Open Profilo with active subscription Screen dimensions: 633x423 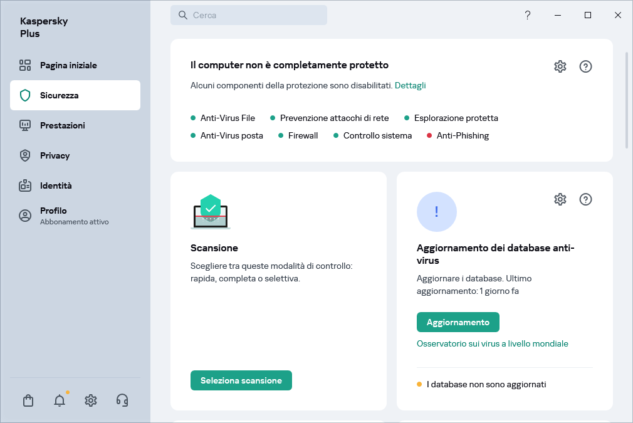(74, 216)
